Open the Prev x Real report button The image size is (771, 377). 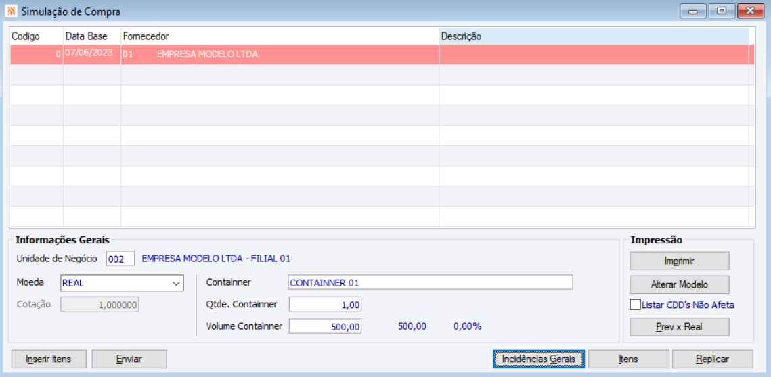(680, 327)
